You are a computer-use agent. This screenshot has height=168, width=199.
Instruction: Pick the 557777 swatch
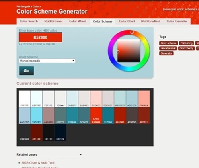point(60,115)
